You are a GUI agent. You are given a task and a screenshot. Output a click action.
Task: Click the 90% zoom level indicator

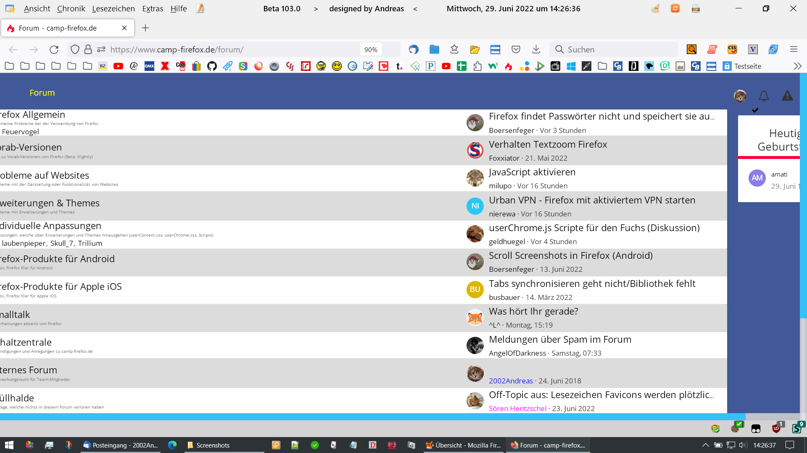click(x=370, y=49)
